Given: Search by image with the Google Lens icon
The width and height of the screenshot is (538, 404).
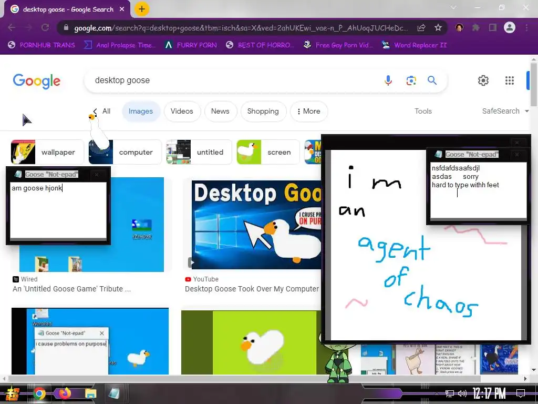Looking at the screenshot, I should click(x=411, y=80).
